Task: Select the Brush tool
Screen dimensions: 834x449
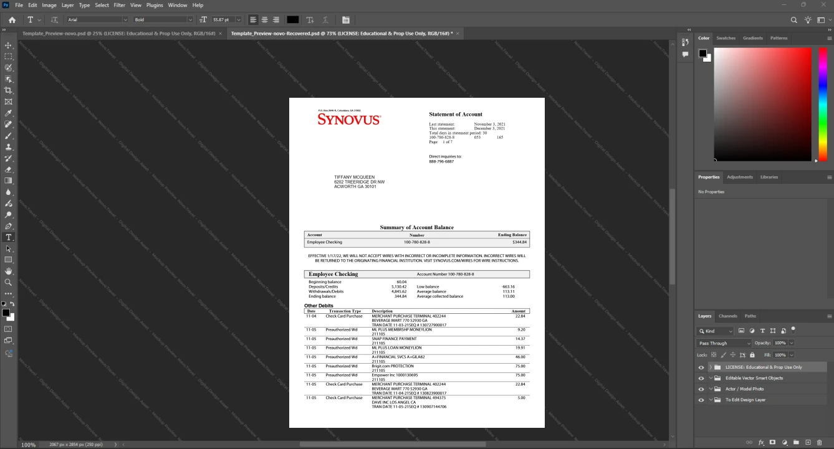Action: [9, 136]
